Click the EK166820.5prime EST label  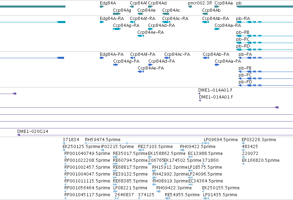tap(261, 160)
